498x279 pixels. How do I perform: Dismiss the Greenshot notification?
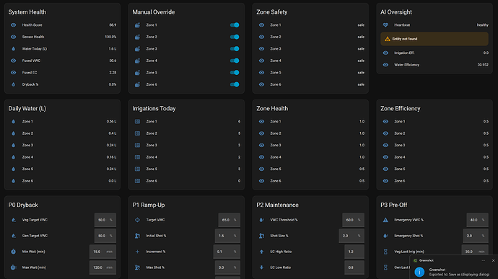pyautogui.click(x=493, y=260)
